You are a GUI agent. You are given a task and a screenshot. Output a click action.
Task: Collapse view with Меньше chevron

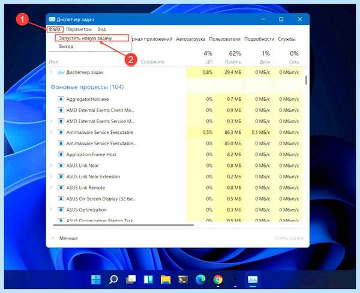point(53,238)
